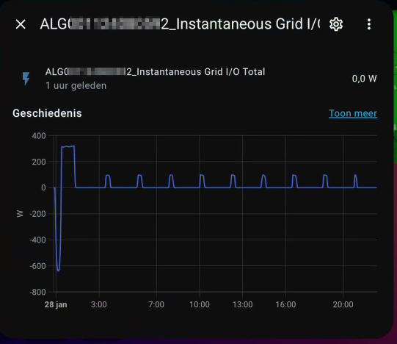This screenshot has width=397, height=344.
Task: Click the Geschiedenis section heading
Action: (x=47, y=113)
